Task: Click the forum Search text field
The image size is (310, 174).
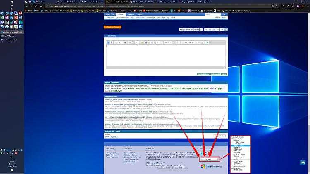Action: [213, 14]
